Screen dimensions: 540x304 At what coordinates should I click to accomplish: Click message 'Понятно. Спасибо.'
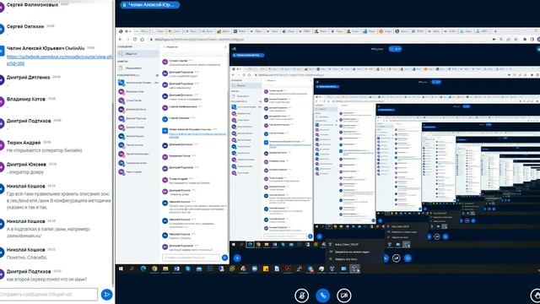pyautogui.click(x=26, y=258)
